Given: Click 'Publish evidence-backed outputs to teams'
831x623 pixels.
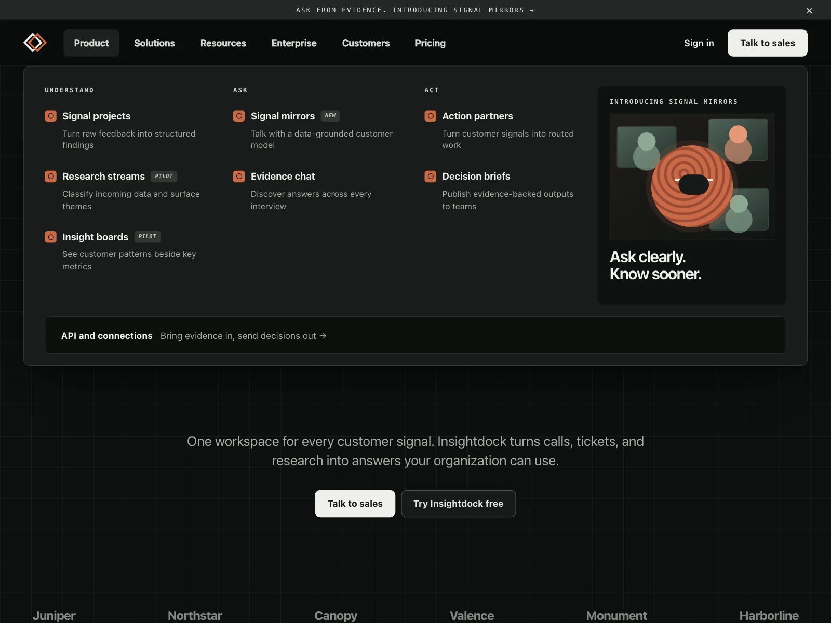Looking at the screenshot, I should (x=507, y=200).
